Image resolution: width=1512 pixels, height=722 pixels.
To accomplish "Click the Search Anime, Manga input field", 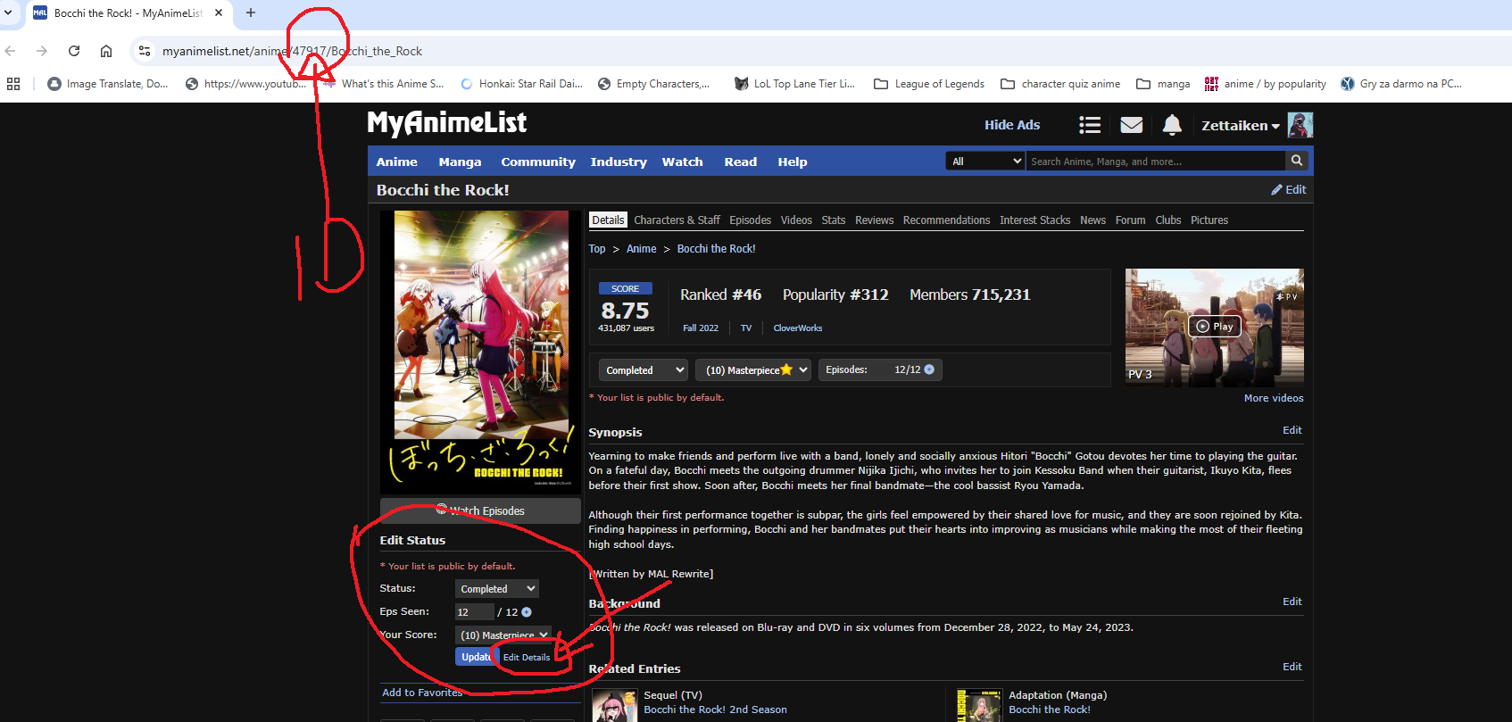I will [x=1154, y=162].
